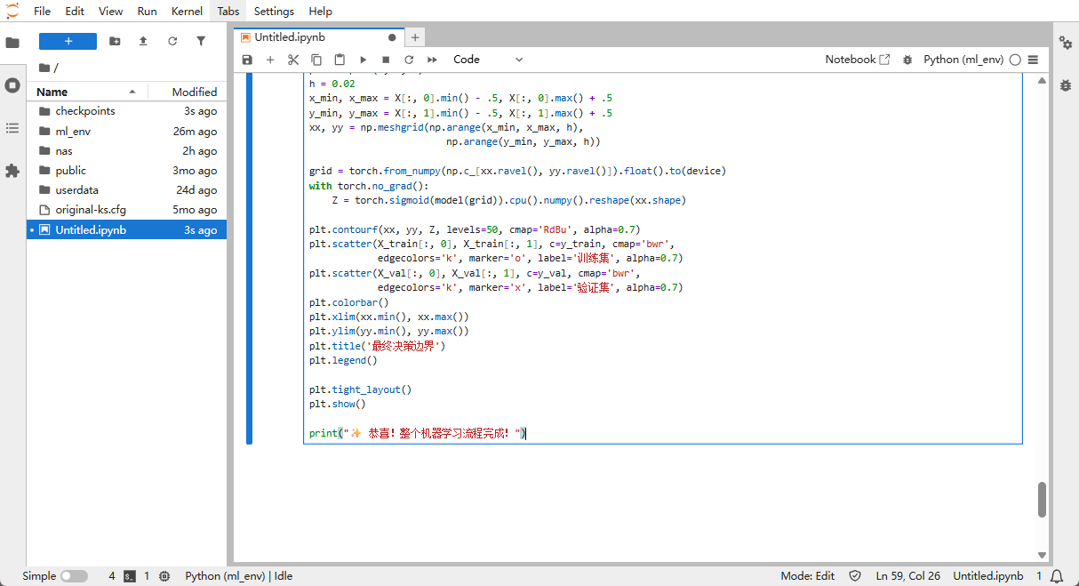The width and height of the screenshot is (1079, 586).
Task: Click the notebook vertical scrollbar thumb
Action: click(x=1042, y=500)
